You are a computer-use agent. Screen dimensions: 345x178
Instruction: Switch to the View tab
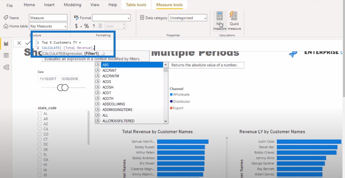click(95, 5)
